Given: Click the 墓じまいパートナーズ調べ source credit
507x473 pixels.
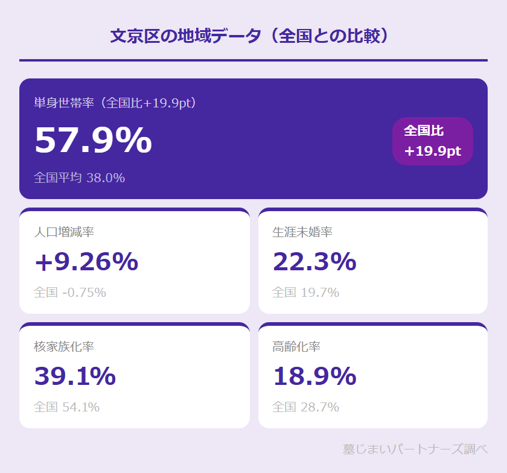Looking at the screenshot, I should point(415,449).
